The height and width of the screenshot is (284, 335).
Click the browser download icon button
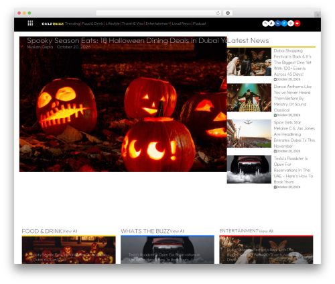click(x=228, y=13)
